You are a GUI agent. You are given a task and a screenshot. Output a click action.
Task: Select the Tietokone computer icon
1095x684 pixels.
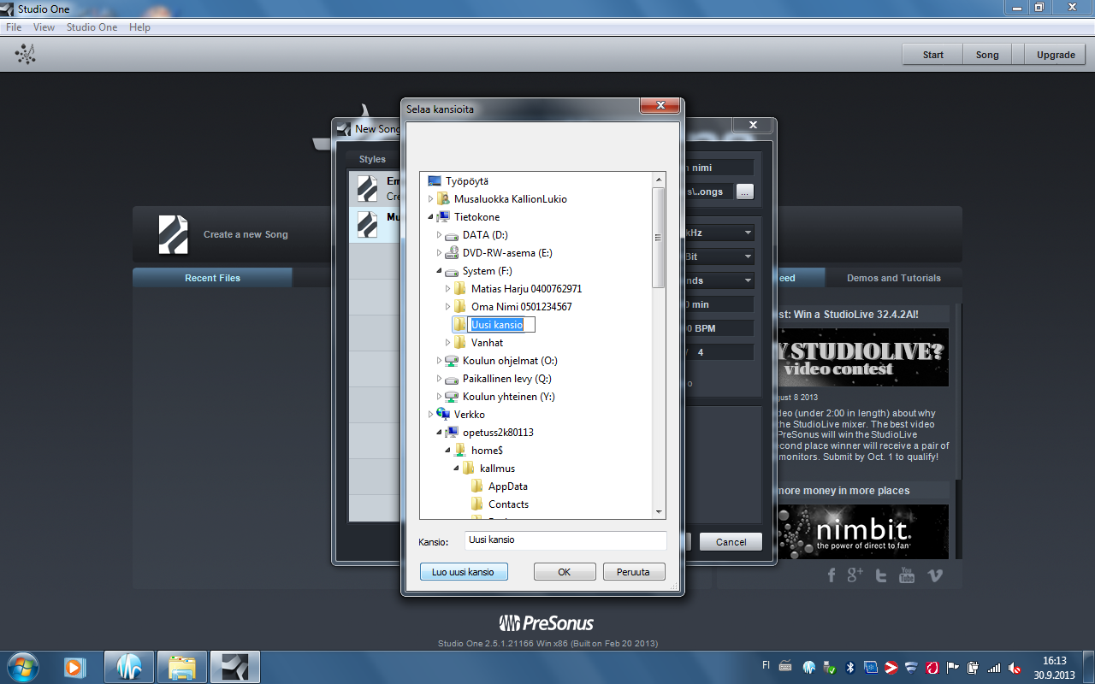point(443,217)
